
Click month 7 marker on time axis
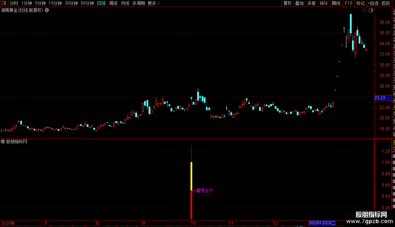click(46, 223)
